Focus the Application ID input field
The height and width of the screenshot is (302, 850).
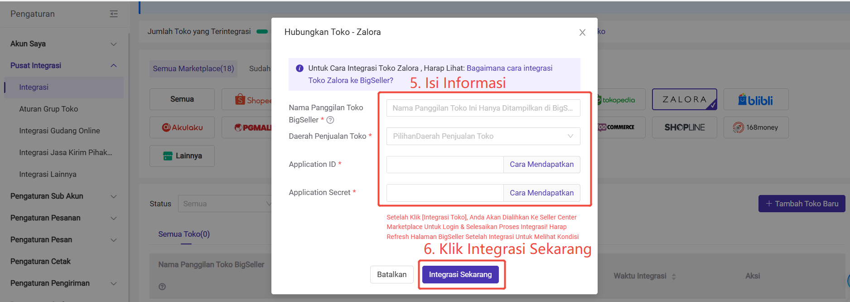[x=445, y=165]
